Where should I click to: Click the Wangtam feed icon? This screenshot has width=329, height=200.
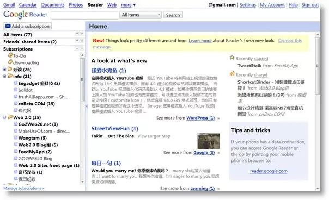point(16,138)
